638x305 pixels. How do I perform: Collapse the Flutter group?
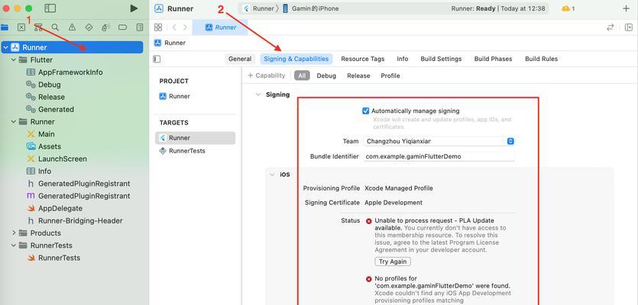point(14,59)
